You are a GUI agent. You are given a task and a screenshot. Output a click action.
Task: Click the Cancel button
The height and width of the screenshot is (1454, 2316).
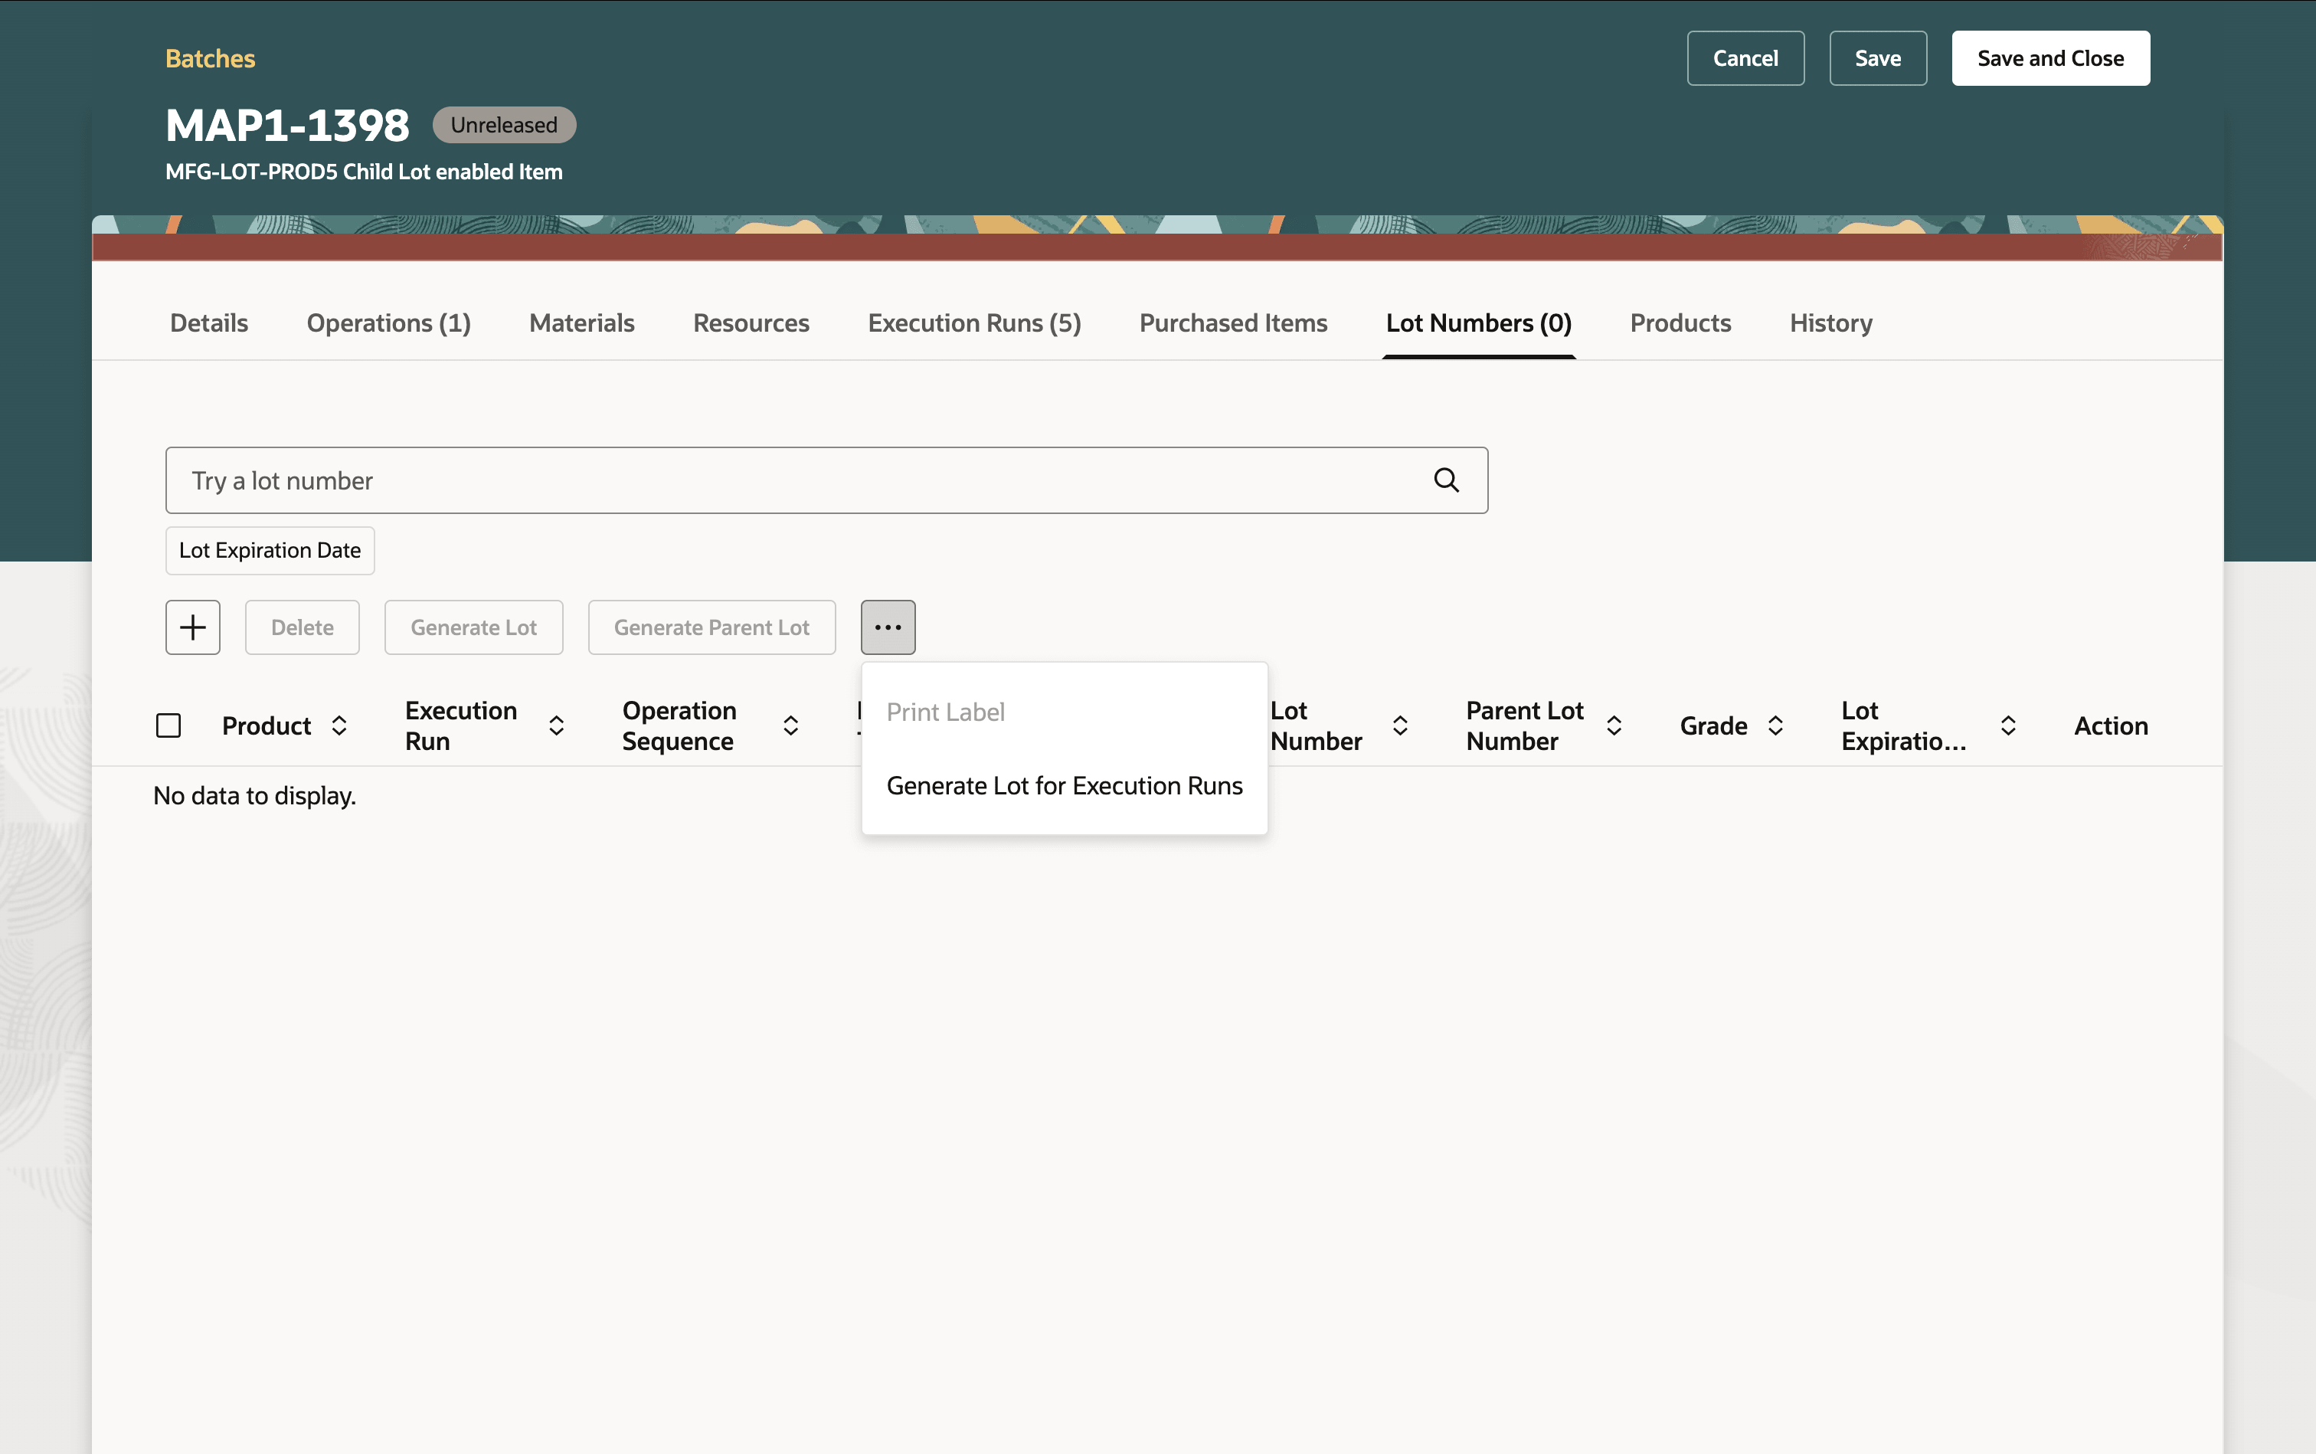[1745, 57]
